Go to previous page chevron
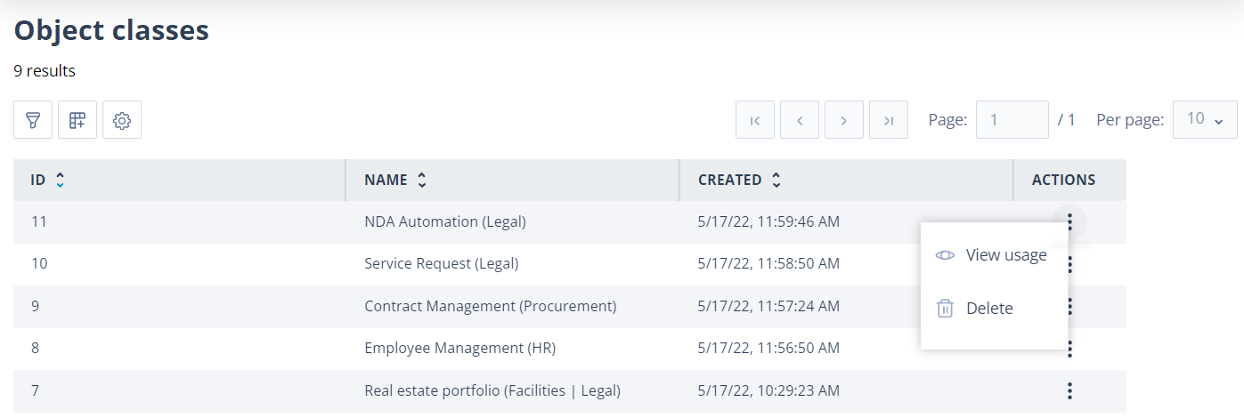This screenshot has height=418, width=1244. point(800,120)
